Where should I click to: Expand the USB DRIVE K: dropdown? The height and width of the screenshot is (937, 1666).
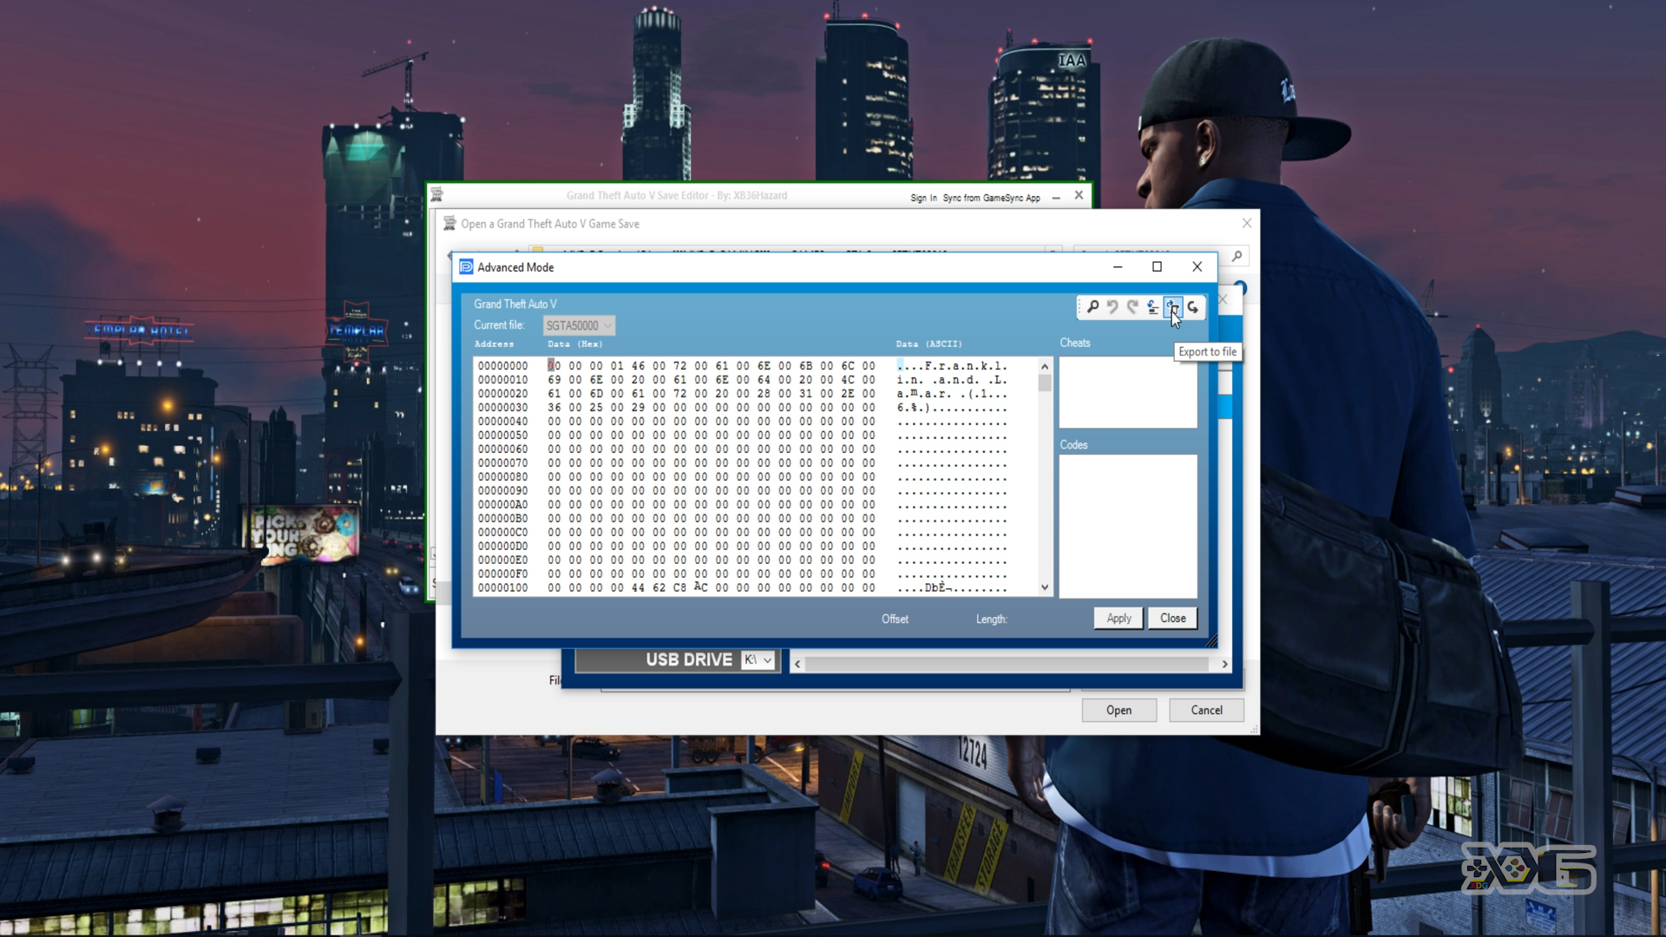767,659
